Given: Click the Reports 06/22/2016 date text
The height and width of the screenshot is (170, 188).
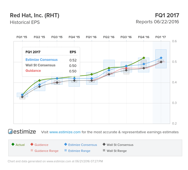Looking at the screenshot, I should [x=158, y=22].
